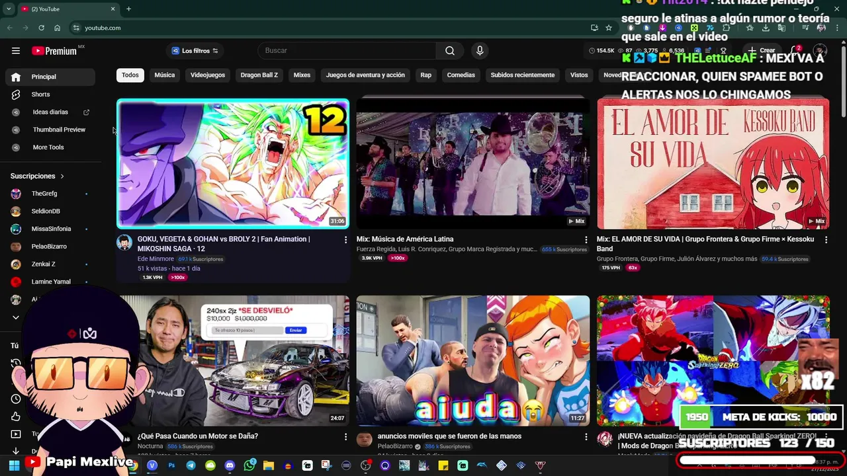Select the Mixes filter chip
The image size is (847, 476).
coord(302,75)
